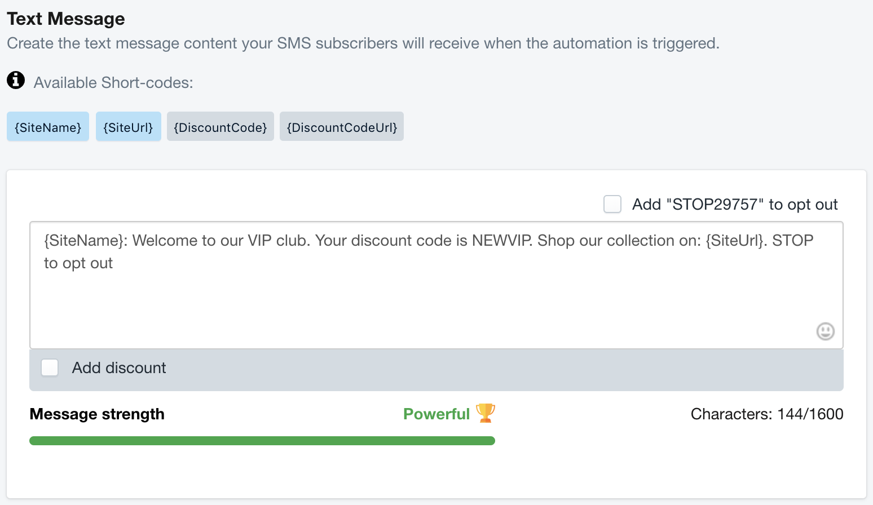The image size is (873, 505).
Task: Click the automation description text under Text Message
Action: tap(363, 43)
